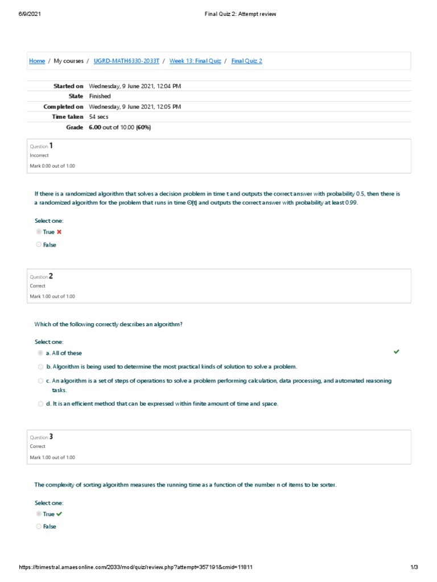The width and height of the screenshot is (437, 582).
Task: Go to Week 13: Final Quiz link
Action: click(195, 61)
